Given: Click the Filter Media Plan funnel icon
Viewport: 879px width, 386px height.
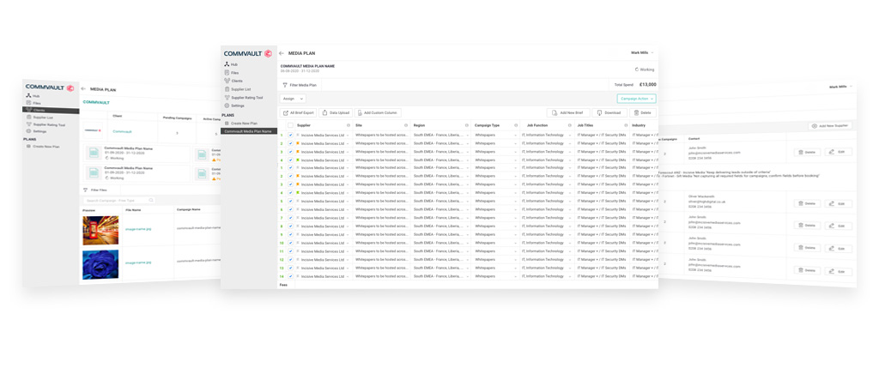Looking at the screenshot, I should click(285, 85).
